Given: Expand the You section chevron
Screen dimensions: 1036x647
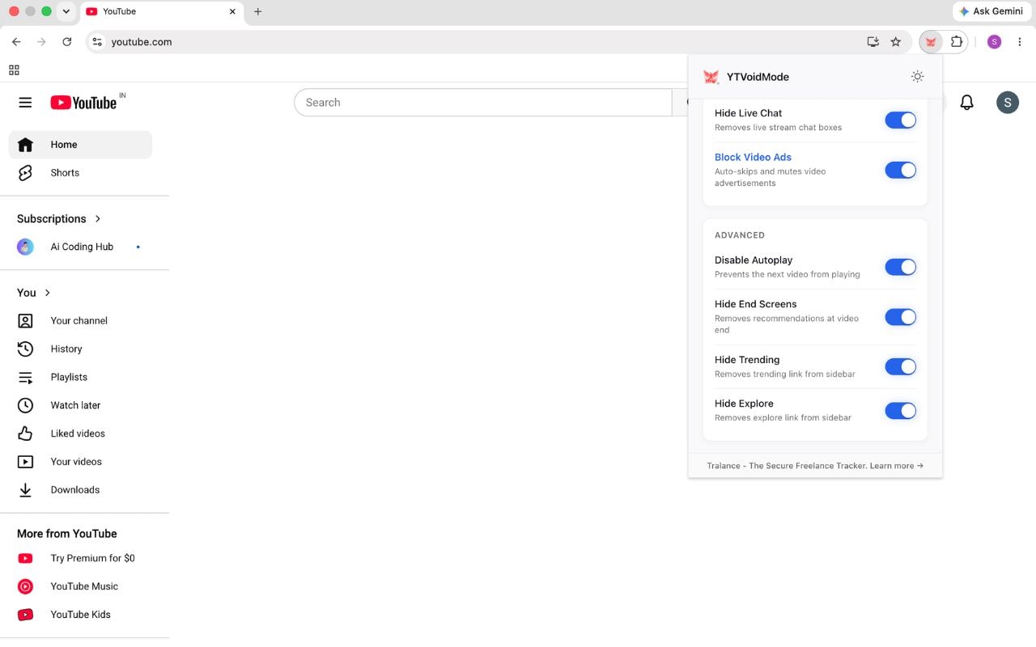Looking at the screenshot, I should (x=47, y=293).
